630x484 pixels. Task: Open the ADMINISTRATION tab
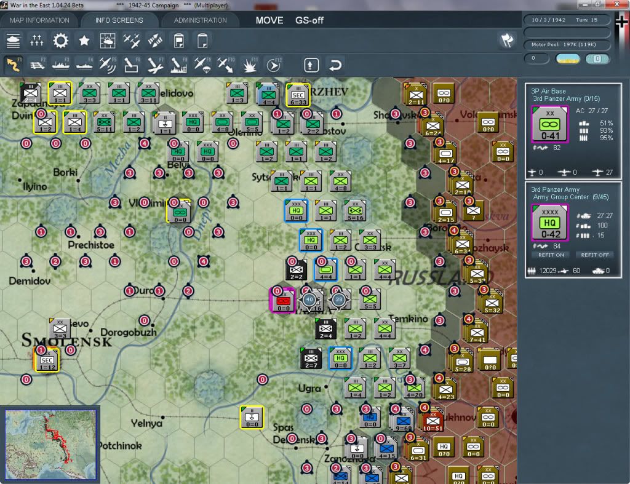200,20
